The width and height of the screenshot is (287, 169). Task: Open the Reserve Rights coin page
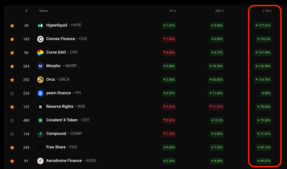pos(60,106)
